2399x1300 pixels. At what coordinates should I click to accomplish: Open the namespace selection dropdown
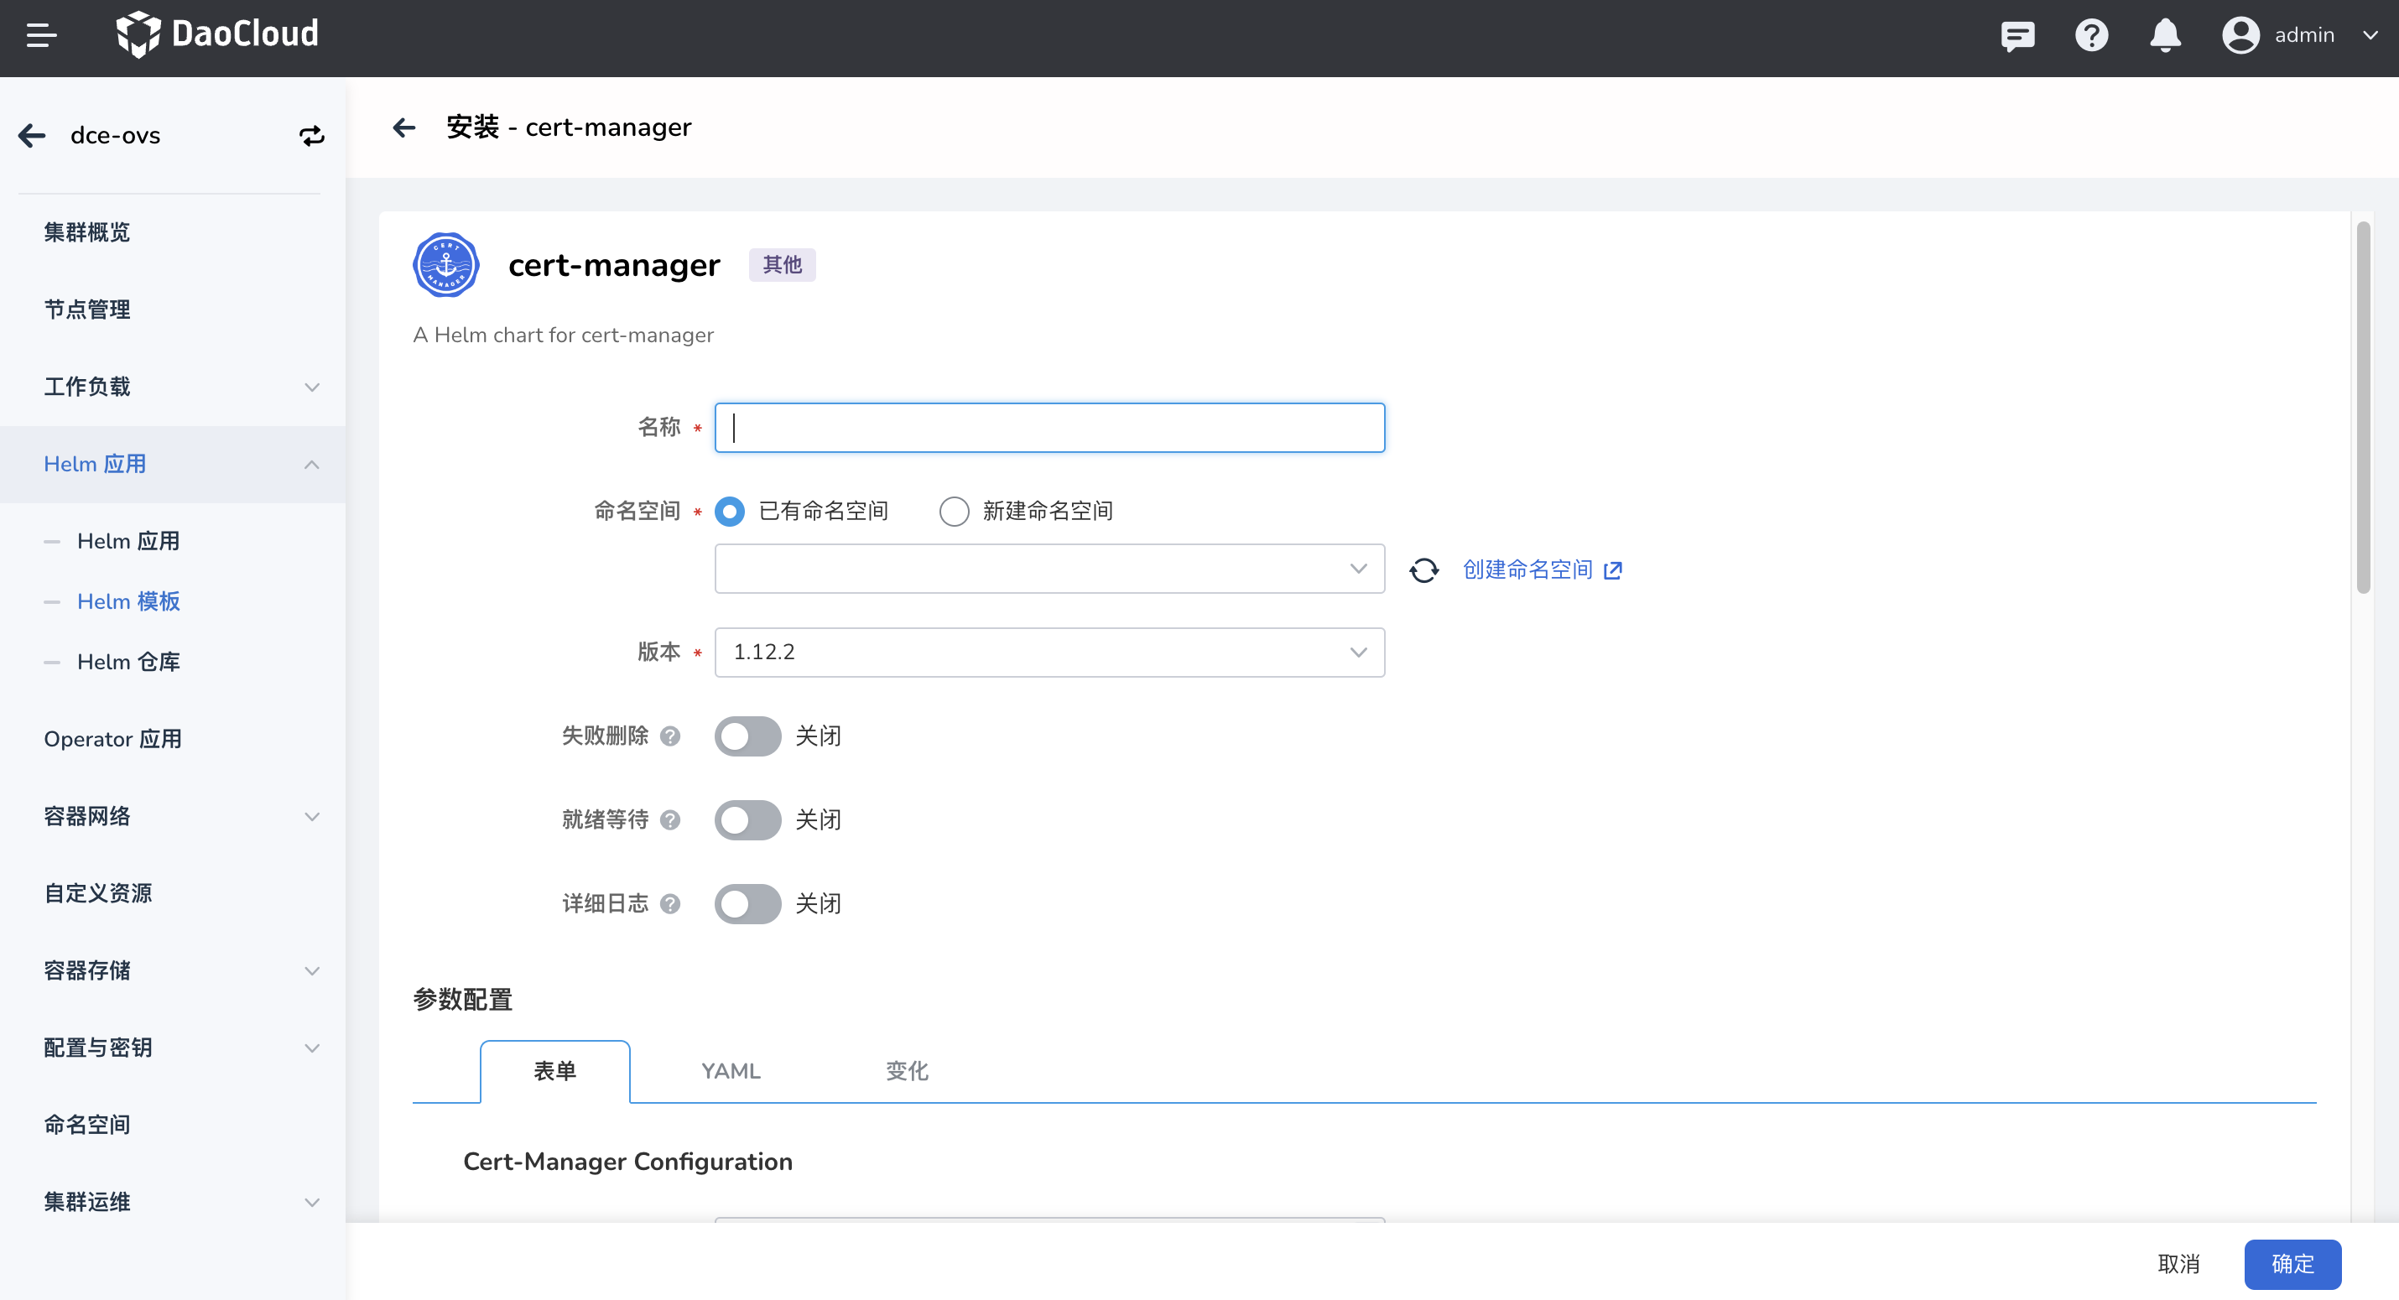click(x=1049, y=569)
